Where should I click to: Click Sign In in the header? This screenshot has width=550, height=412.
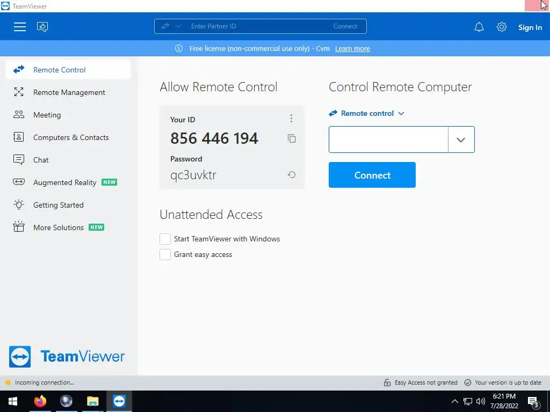[530, 27]
